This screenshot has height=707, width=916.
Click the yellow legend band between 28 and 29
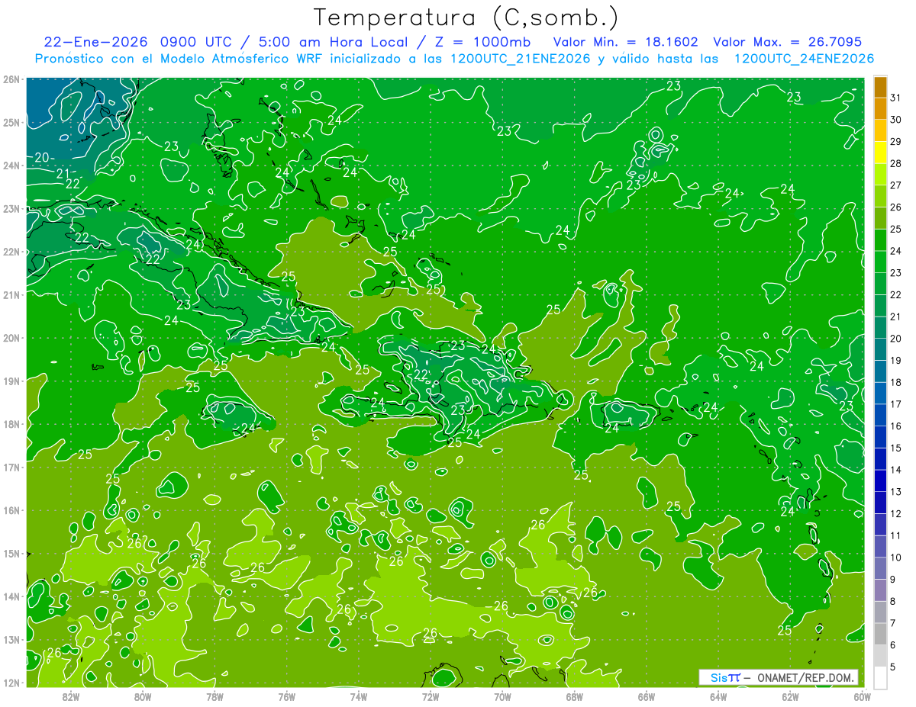880,153
